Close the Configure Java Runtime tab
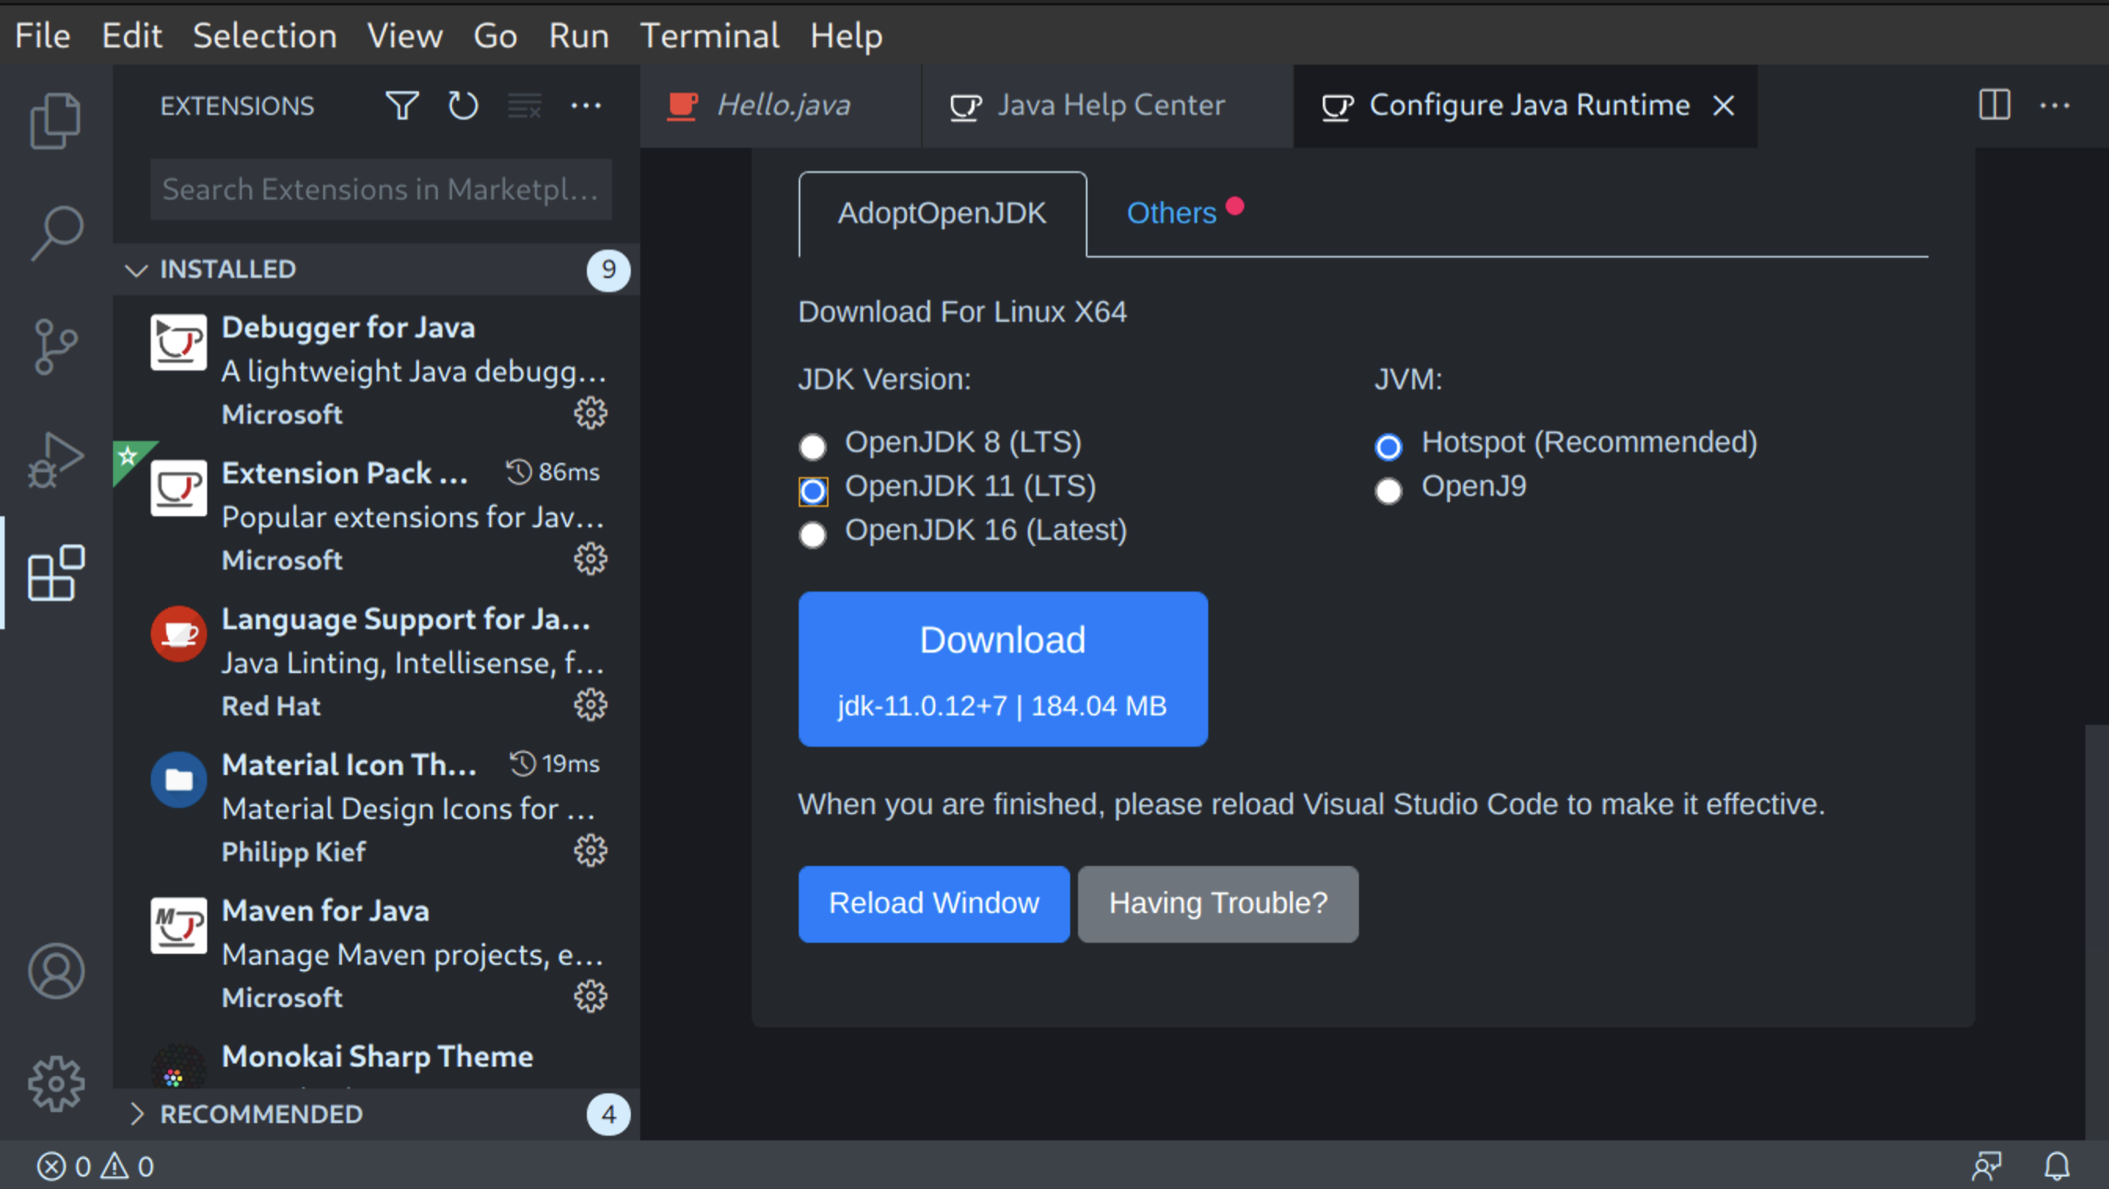 (x=1725, y=105)
